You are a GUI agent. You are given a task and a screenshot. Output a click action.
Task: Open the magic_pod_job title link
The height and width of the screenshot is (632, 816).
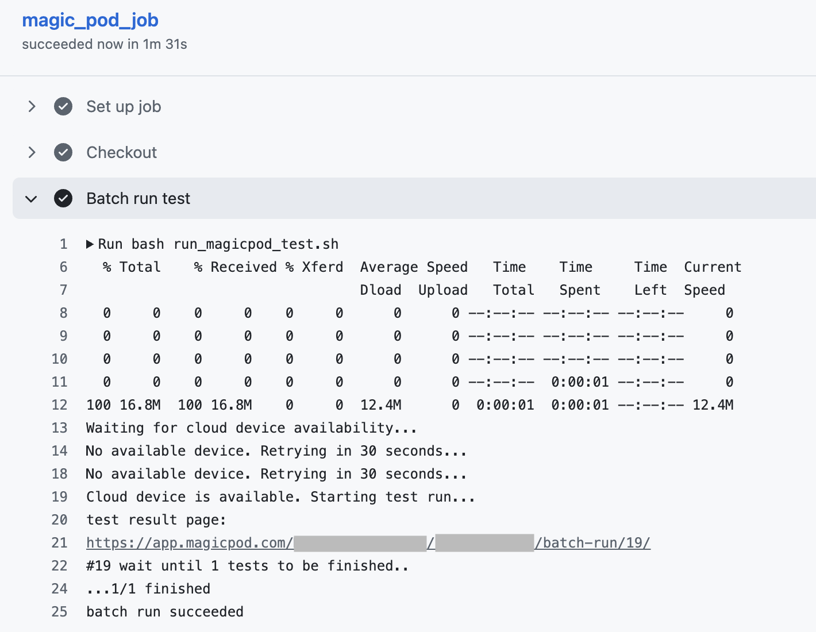point(90,20)
